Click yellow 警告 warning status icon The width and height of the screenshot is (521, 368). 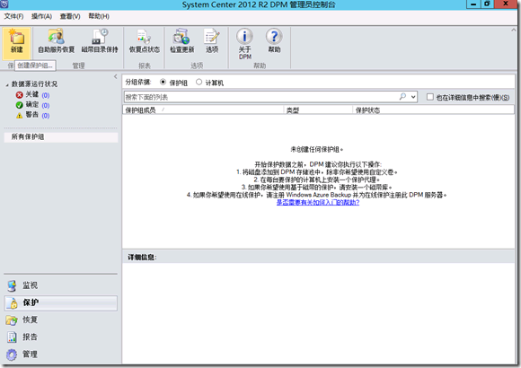coord(19,115)
